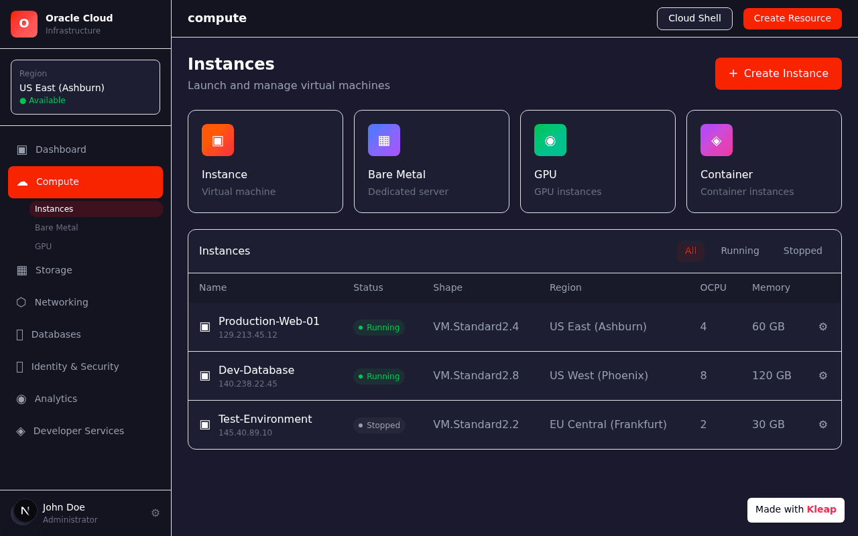Click the GPU card's green icon
858x536 pixels.
pos(550,140)
